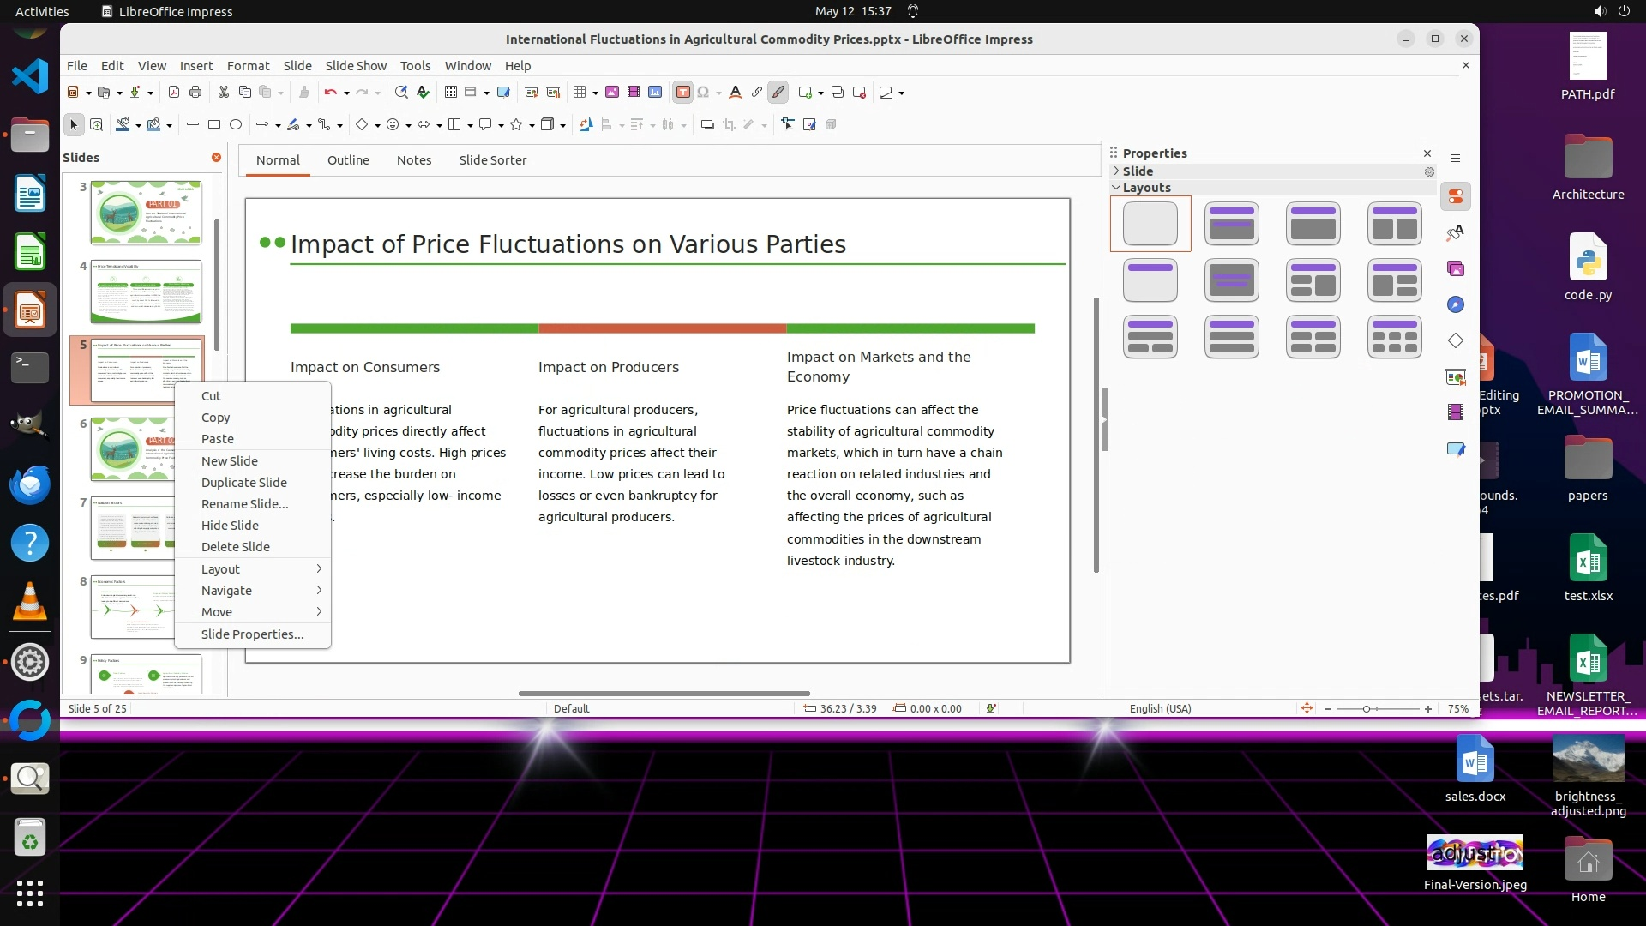
Task: Open sidebar Slide Transition deck
Action: pos(1456,377)
